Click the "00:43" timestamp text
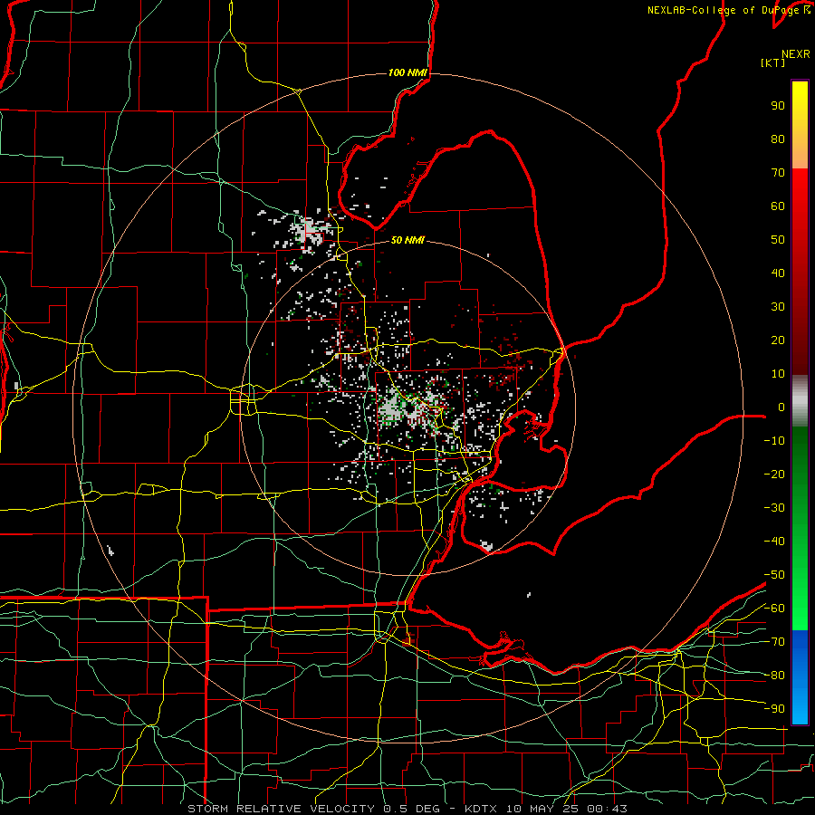Screen dimensions: 815x815 click(607, 809)
